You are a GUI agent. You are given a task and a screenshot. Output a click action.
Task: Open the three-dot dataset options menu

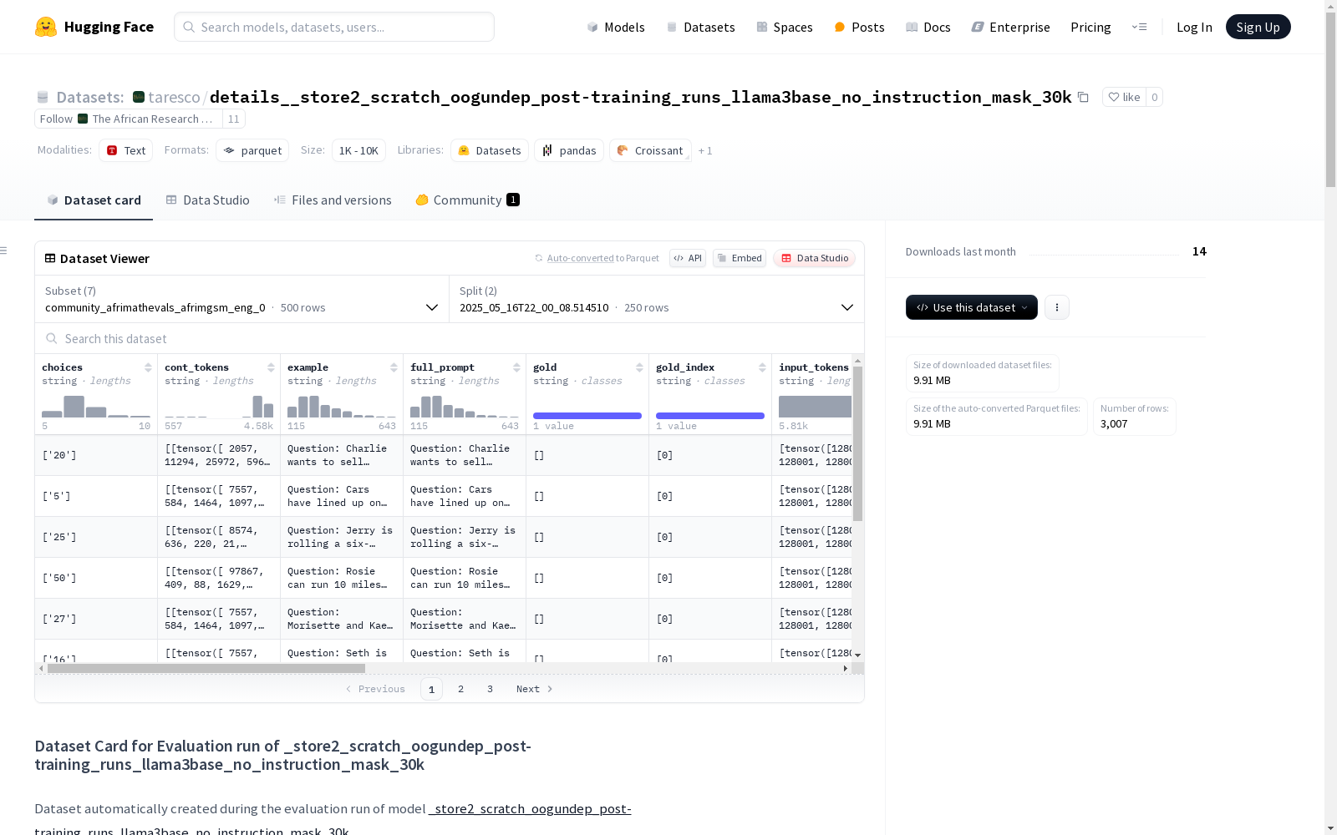click(x=1057, y=307)
